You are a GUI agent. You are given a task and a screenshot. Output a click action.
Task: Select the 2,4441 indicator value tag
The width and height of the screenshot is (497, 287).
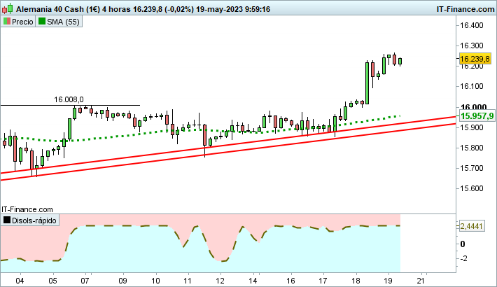471,226
